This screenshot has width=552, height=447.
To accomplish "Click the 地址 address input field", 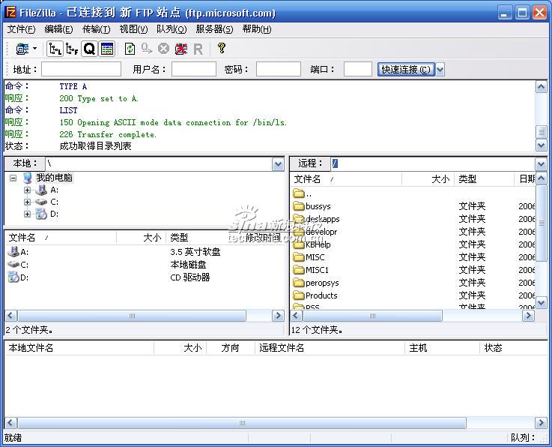I will (82, 69).
